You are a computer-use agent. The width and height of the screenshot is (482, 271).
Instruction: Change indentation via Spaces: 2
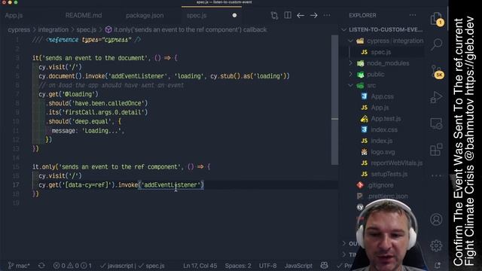tap(238, 266)
